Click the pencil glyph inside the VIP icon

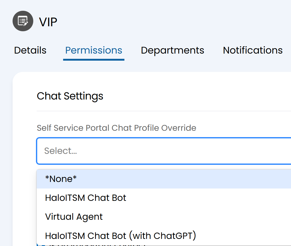pos(25,23)
